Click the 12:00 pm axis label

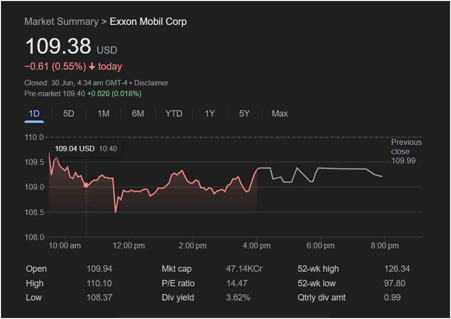point(128,246)
